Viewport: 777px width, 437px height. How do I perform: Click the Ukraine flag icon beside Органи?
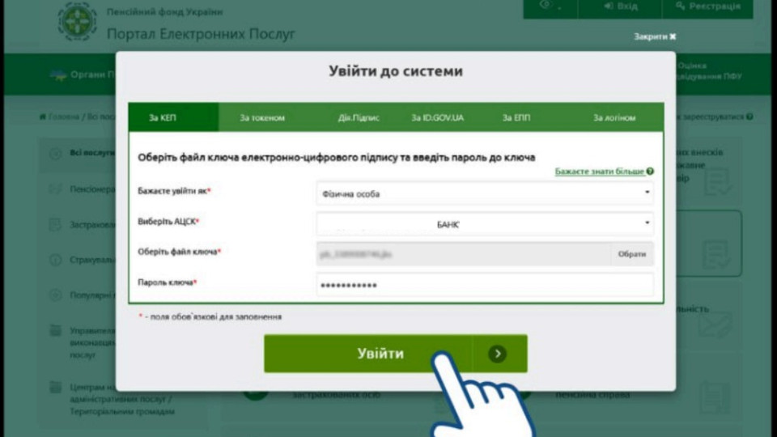(x=58, y=75)
